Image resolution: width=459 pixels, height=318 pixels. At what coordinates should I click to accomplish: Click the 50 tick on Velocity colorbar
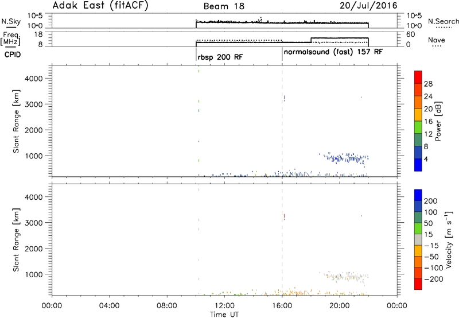click(x=428, y=223)
